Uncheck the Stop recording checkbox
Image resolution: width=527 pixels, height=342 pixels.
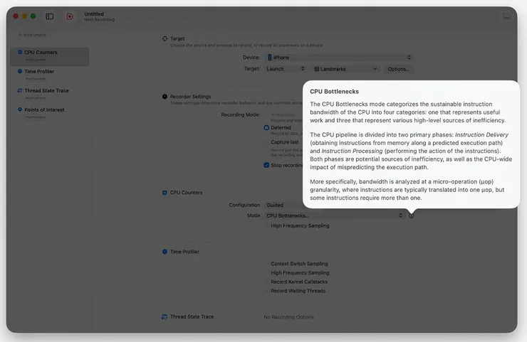tap(266, 165)
